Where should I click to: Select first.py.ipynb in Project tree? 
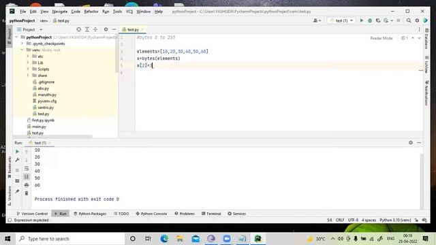click(x=43, y=120)
